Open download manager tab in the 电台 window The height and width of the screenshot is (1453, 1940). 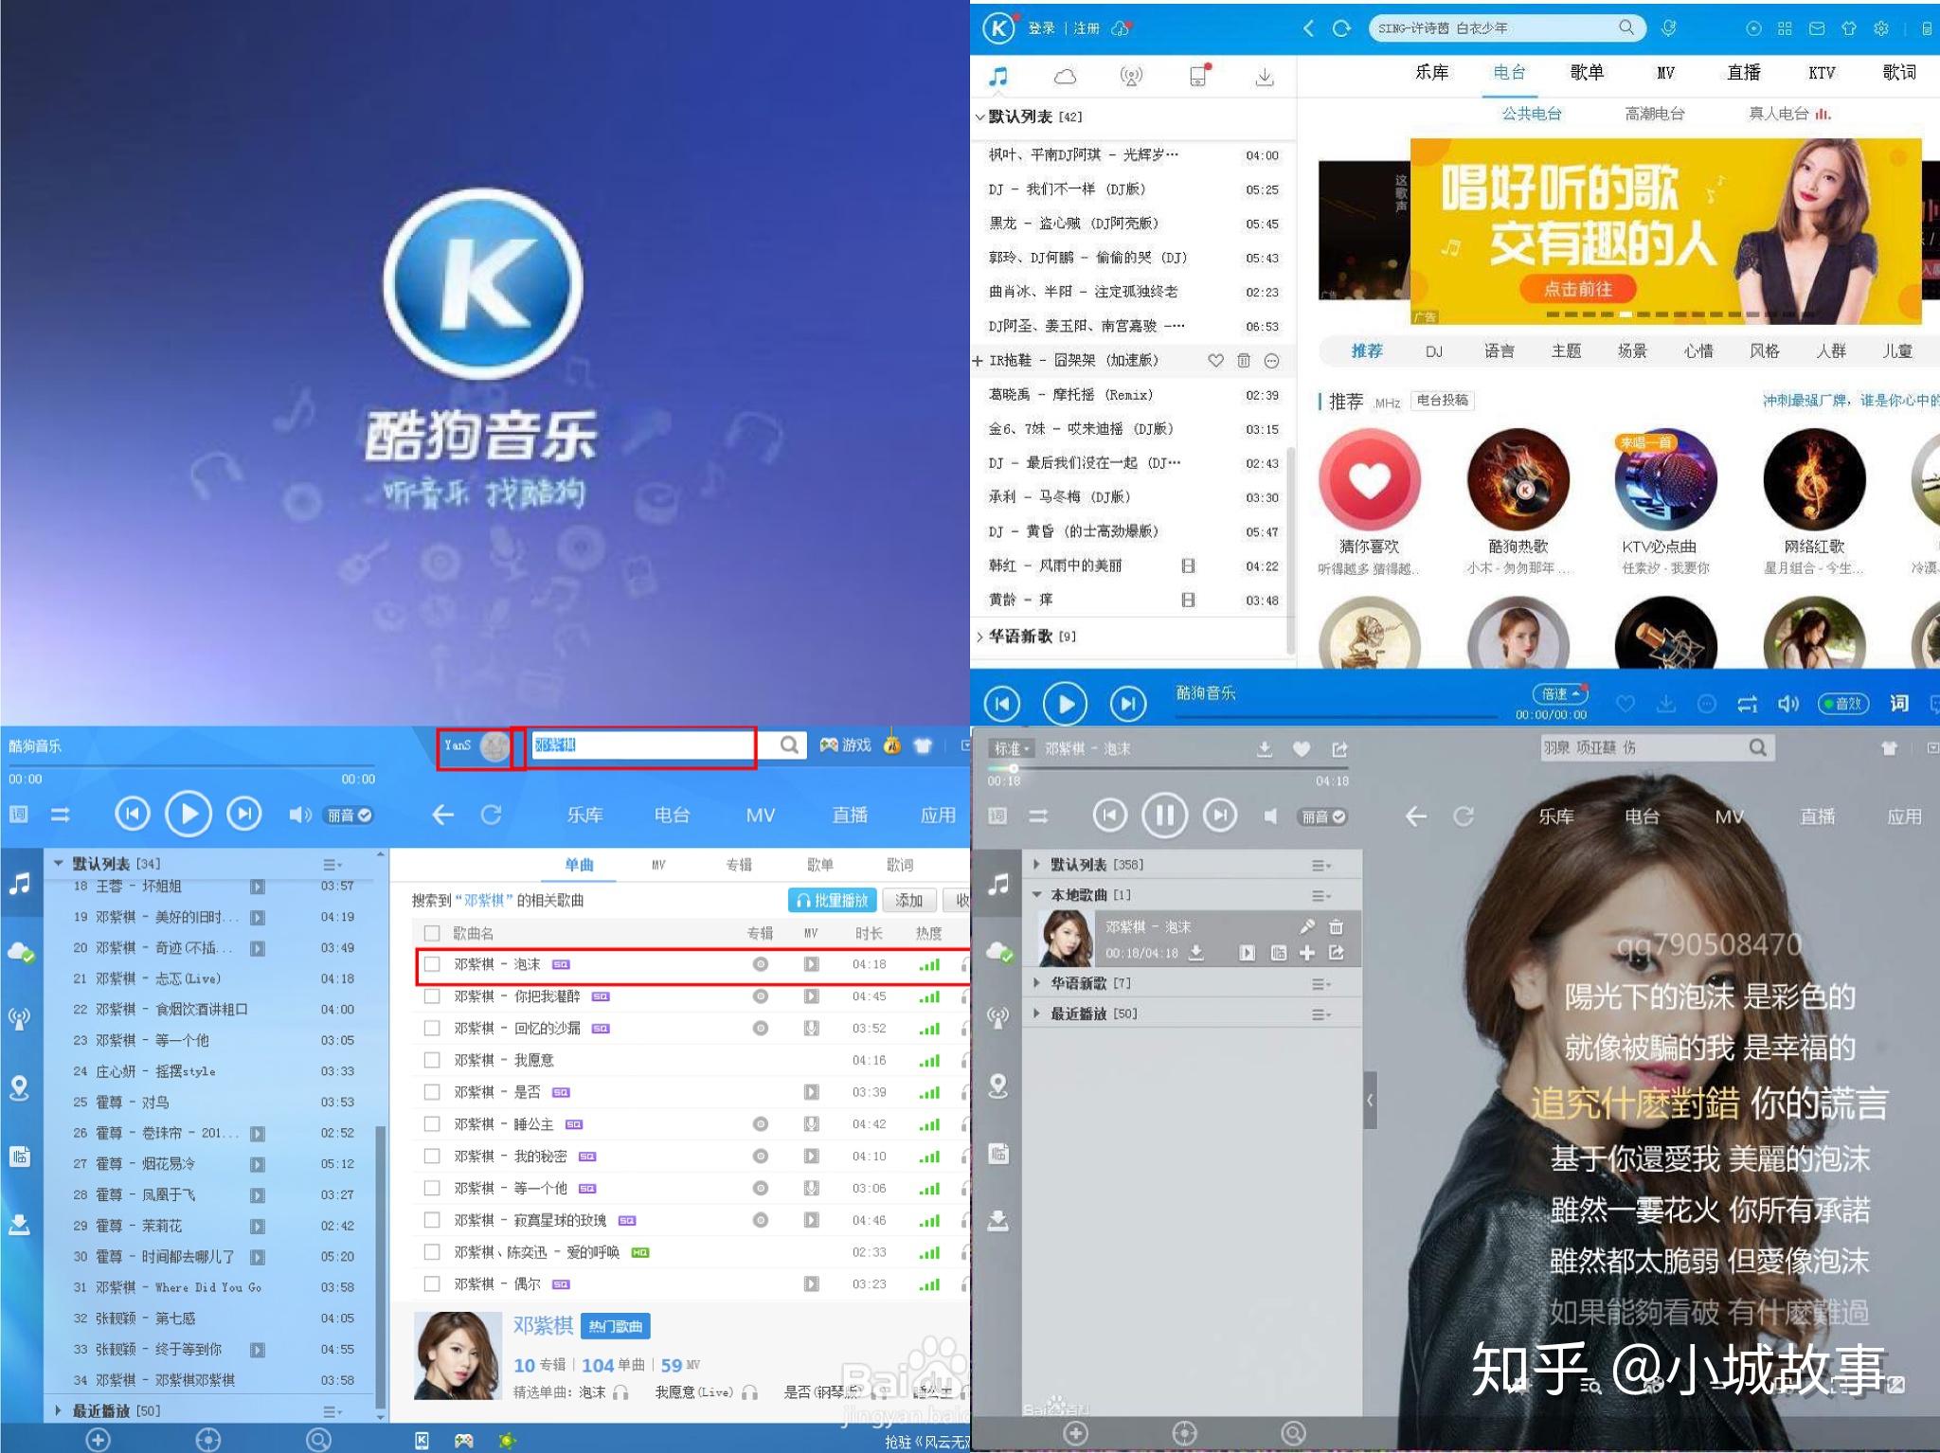[1265, 77]
